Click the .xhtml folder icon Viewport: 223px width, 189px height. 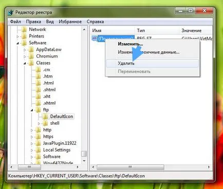coord(38,103)
